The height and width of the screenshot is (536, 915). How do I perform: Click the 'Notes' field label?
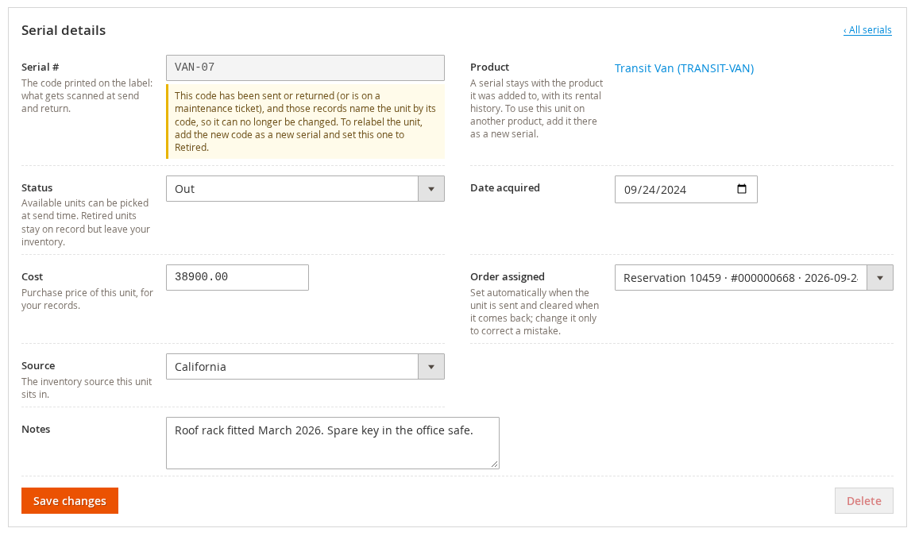click(36, 430)
